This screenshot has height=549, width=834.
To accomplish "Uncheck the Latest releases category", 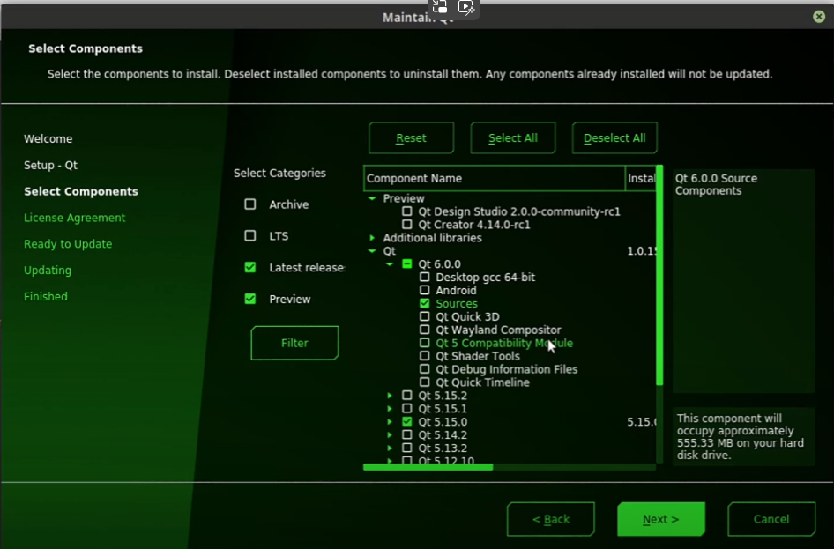I will pyautogui.click(x=250, y=267).
